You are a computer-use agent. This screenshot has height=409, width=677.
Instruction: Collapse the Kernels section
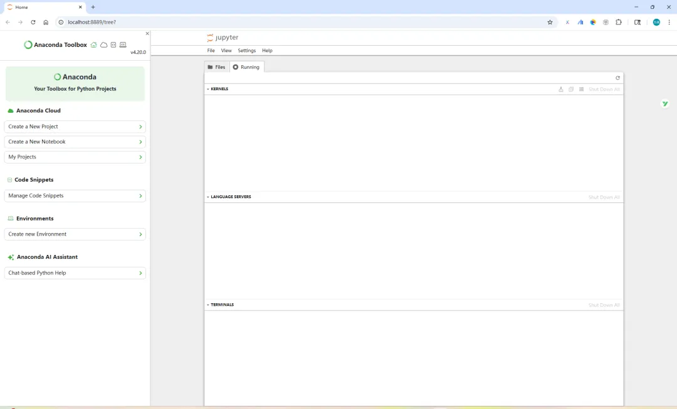(x=207, y=89)
